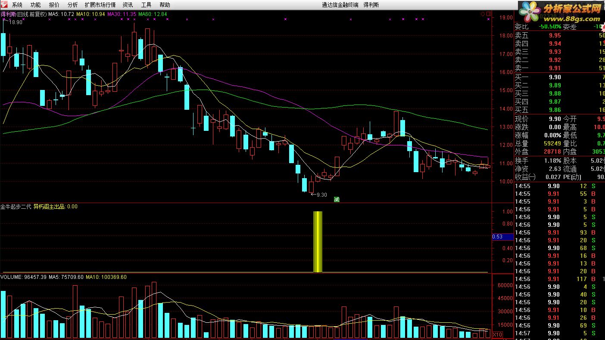
Task: Select the 买五 bid price 9.86
Action: pyautogui.click(x=555, y=110)
